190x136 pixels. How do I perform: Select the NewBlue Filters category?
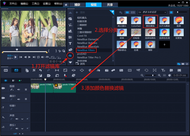point(86,50)
